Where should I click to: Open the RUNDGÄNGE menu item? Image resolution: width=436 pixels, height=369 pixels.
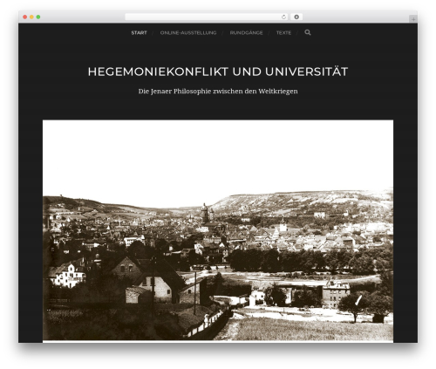246,33
